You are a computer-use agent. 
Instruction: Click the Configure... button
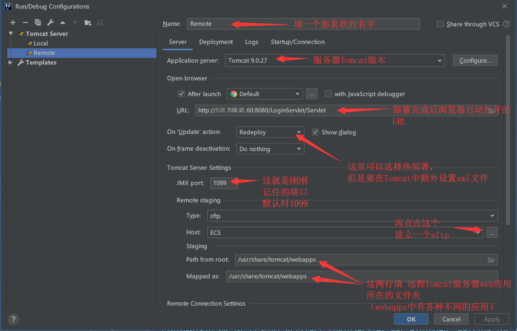coord(475,61)
